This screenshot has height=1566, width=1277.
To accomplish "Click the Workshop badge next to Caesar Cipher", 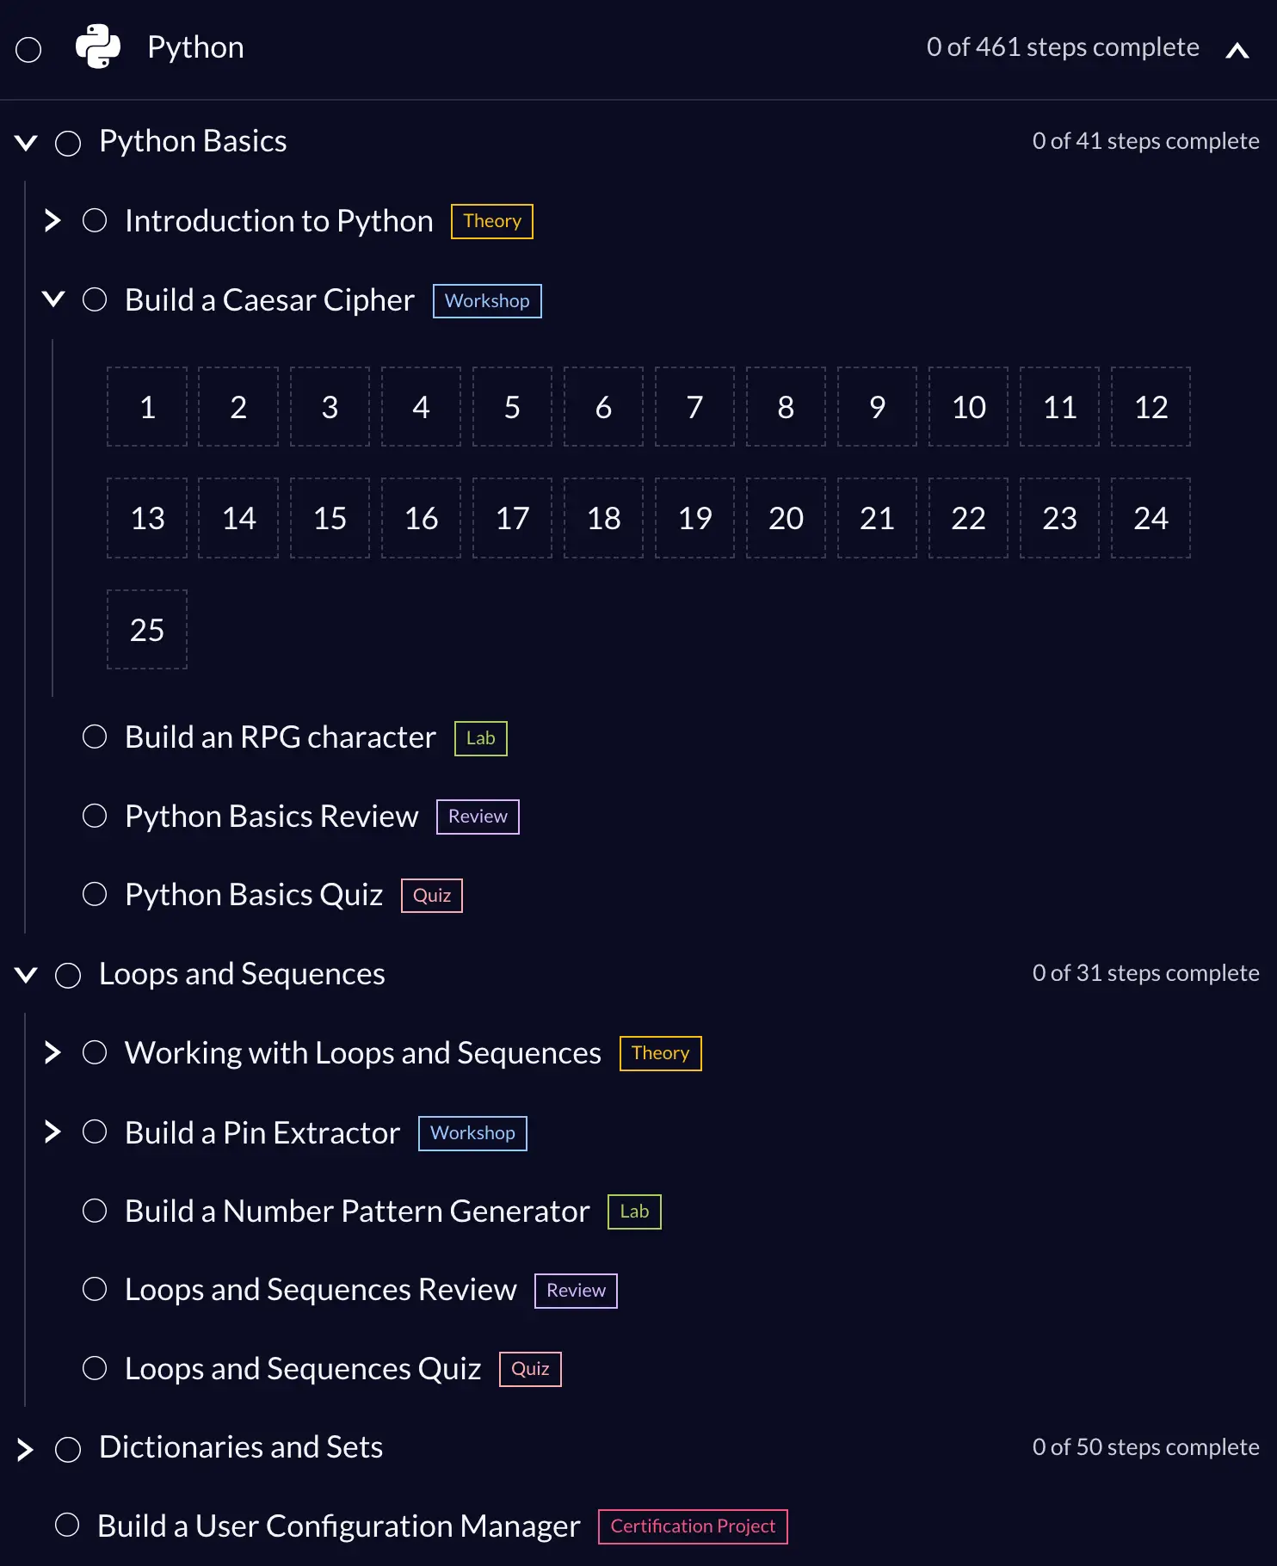I will click(486, 301).
